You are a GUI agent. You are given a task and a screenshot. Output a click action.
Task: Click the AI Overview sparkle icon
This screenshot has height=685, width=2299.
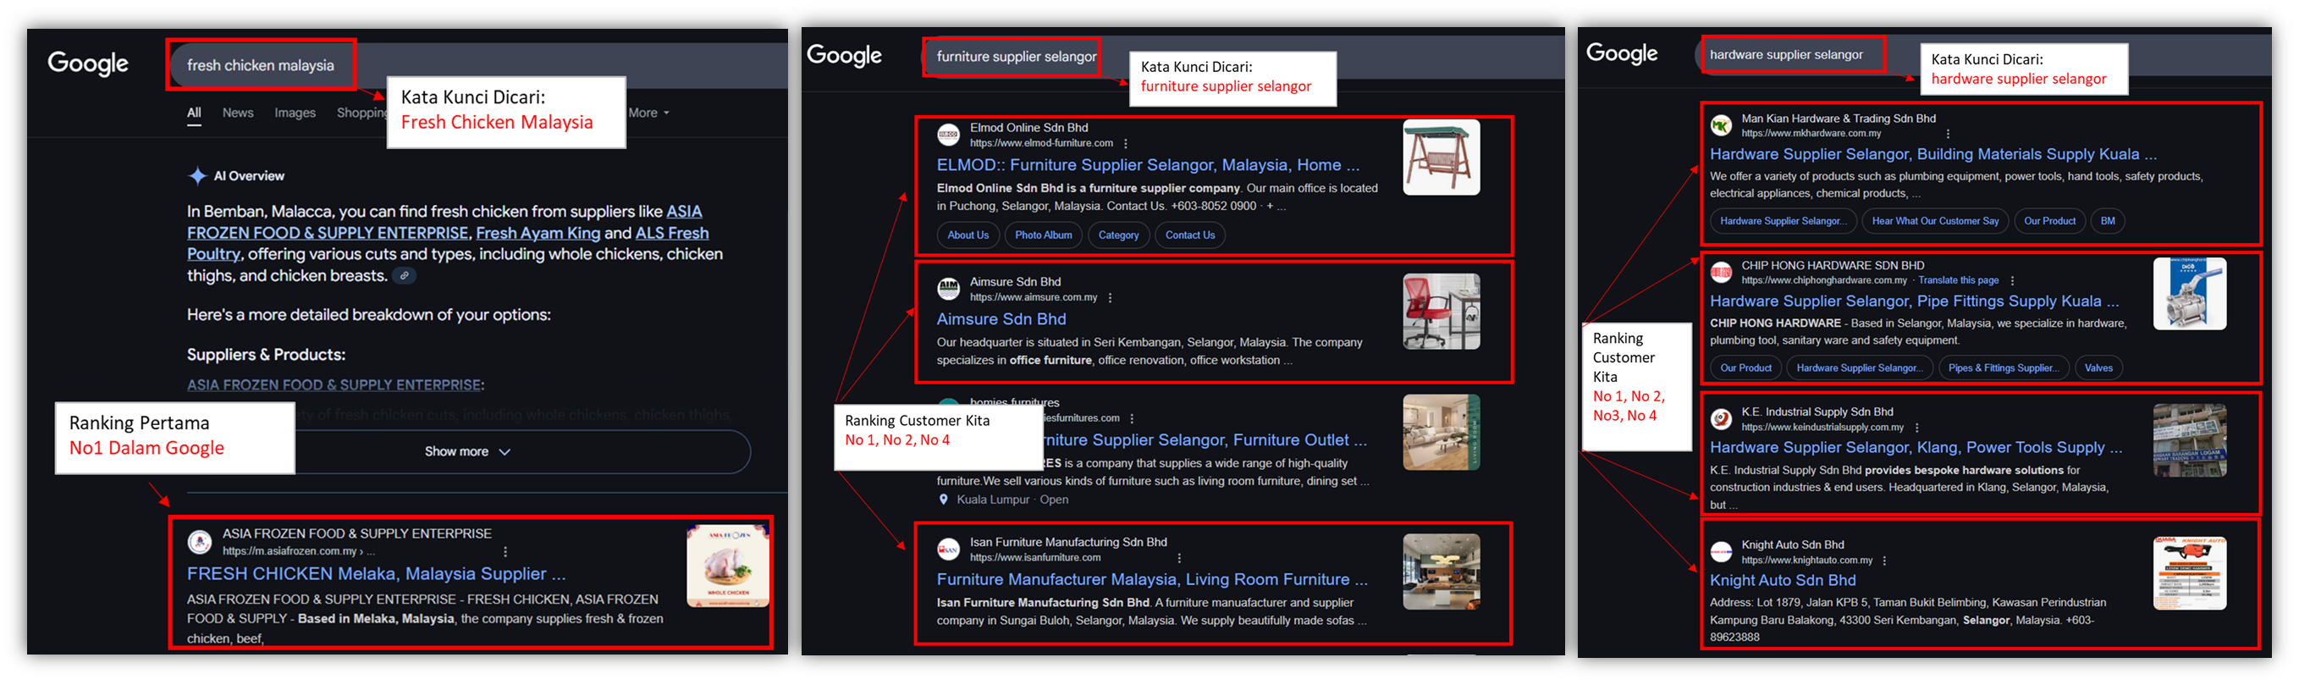196,176
